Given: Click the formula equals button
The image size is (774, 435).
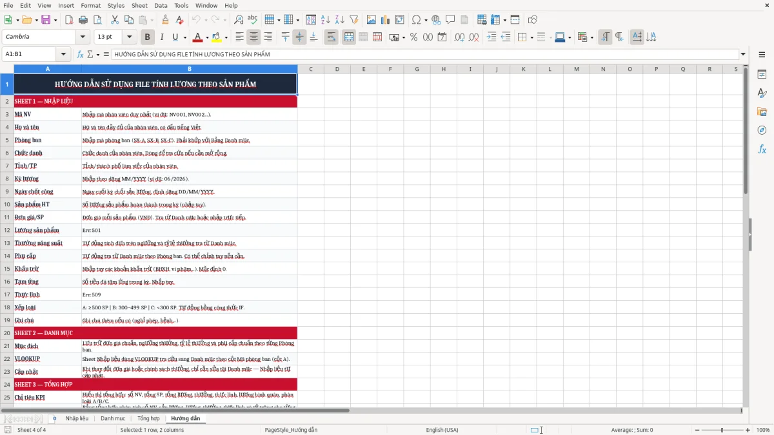Looking at the screenshot, I should coord(106,55).
